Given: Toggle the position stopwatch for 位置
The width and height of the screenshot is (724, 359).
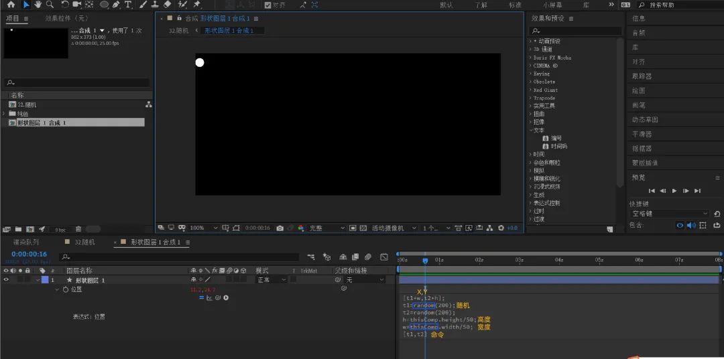Looking at the screenshot, I should (66, 289).
